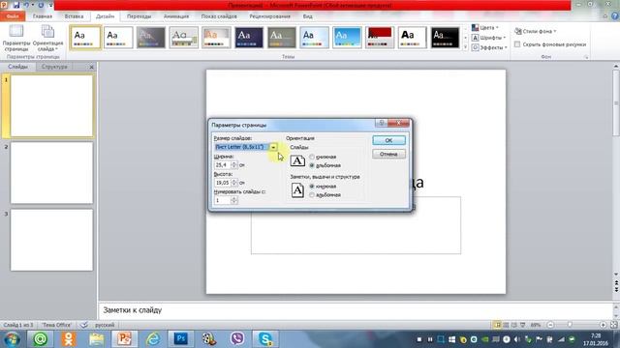Click the Ширина spinner arrows
Image resolution: width=620 pixels, height=348 pixels.
pyautogui.click(x=234, y=165)
